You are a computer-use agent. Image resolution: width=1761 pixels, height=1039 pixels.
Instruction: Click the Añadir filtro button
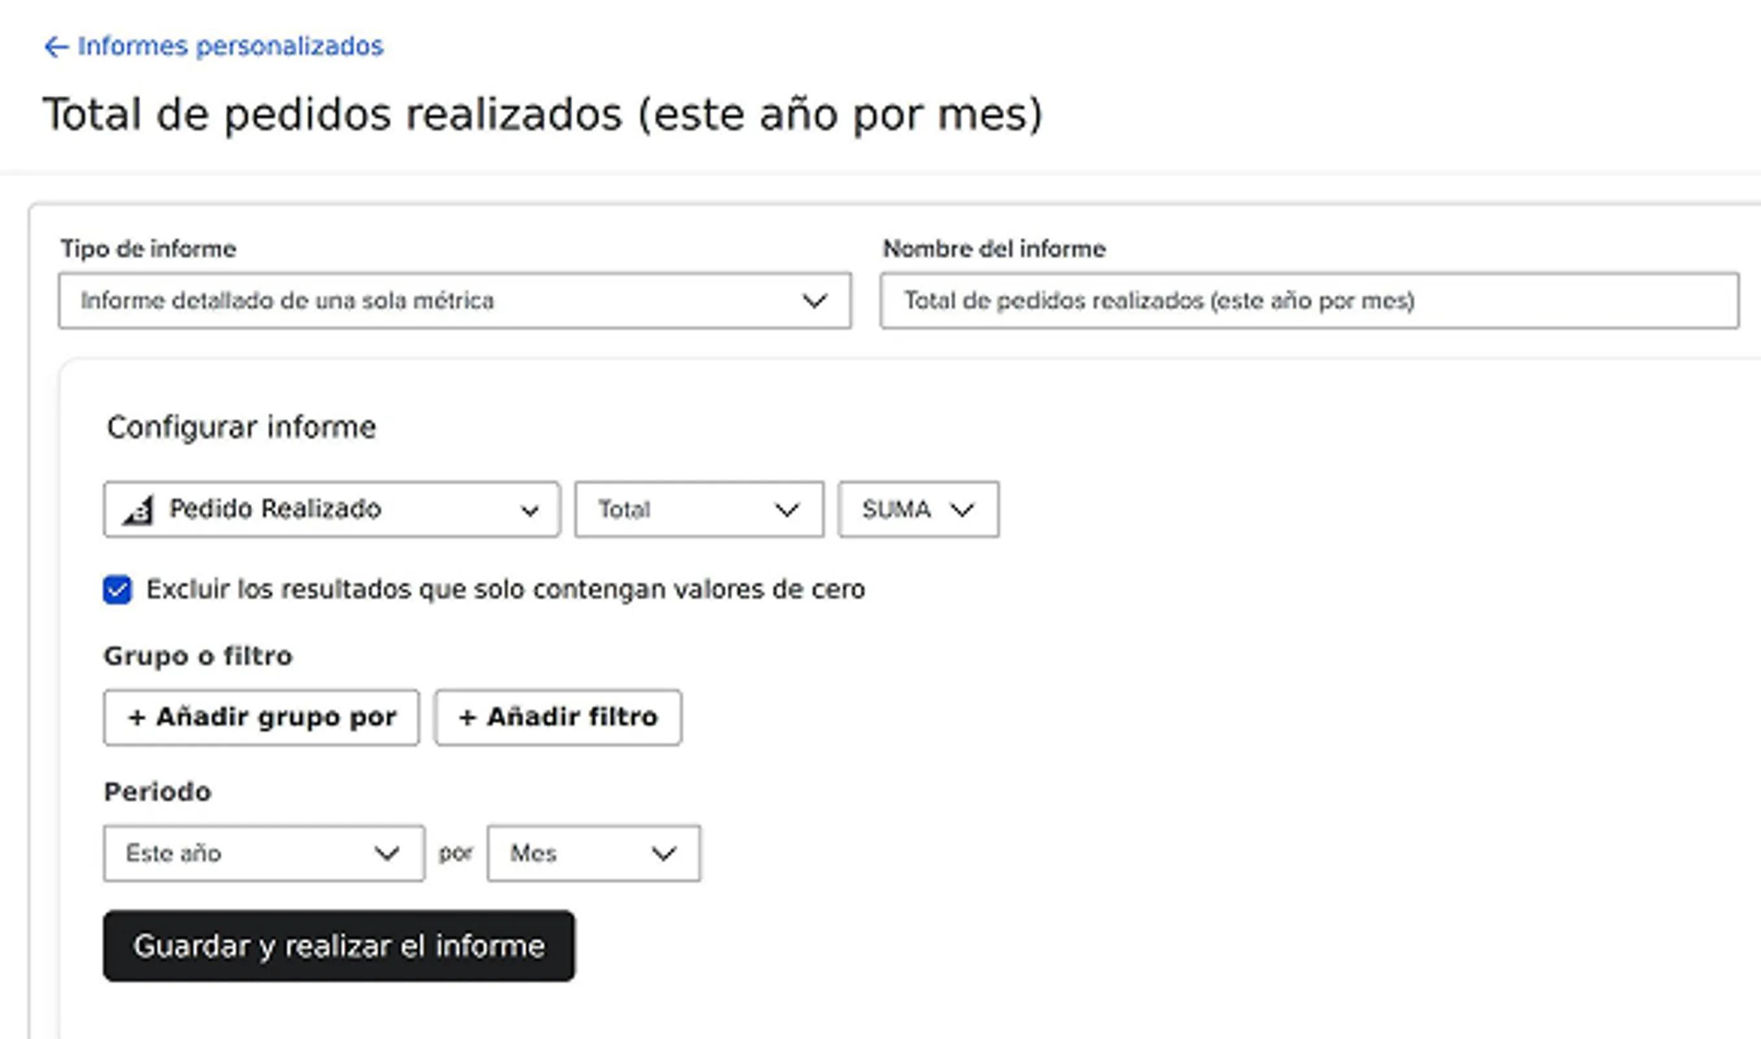tap(558, 717)
